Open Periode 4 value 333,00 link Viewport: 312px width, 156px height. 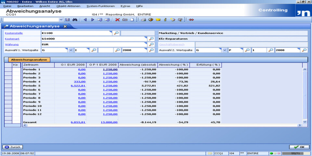pos(80,82)
